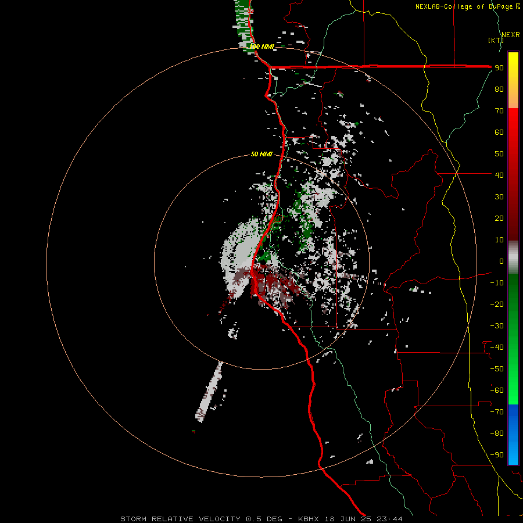Click the long gray beam spike southwest of the radar
523x523 pixels.
pos(209,392)
